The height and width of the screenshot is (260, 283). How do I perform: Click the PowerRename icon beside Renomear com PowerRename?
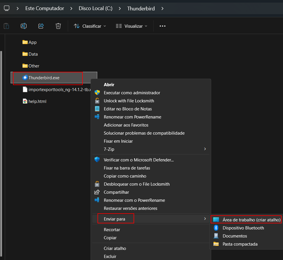point(97,117)
